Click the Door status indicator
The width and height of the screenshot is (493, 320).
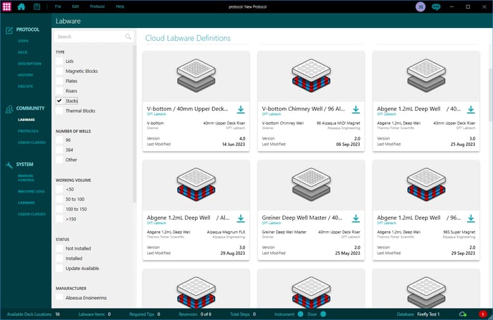point(323,314)
